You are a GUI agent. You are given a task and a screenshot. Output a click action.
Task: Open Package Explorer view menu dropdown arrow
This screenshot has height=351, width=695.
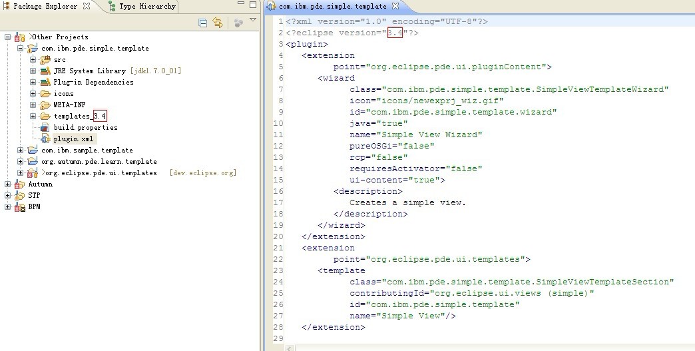[x=253, y=19]
